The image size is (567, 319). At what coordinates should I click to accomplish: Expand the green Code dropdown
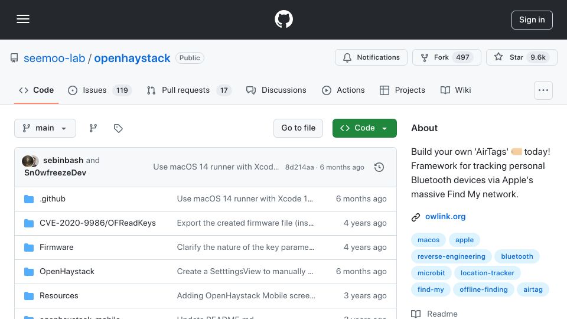364,128
